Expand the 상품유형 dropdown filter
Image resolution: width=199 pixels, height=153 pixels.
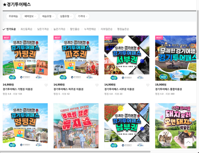66,16
